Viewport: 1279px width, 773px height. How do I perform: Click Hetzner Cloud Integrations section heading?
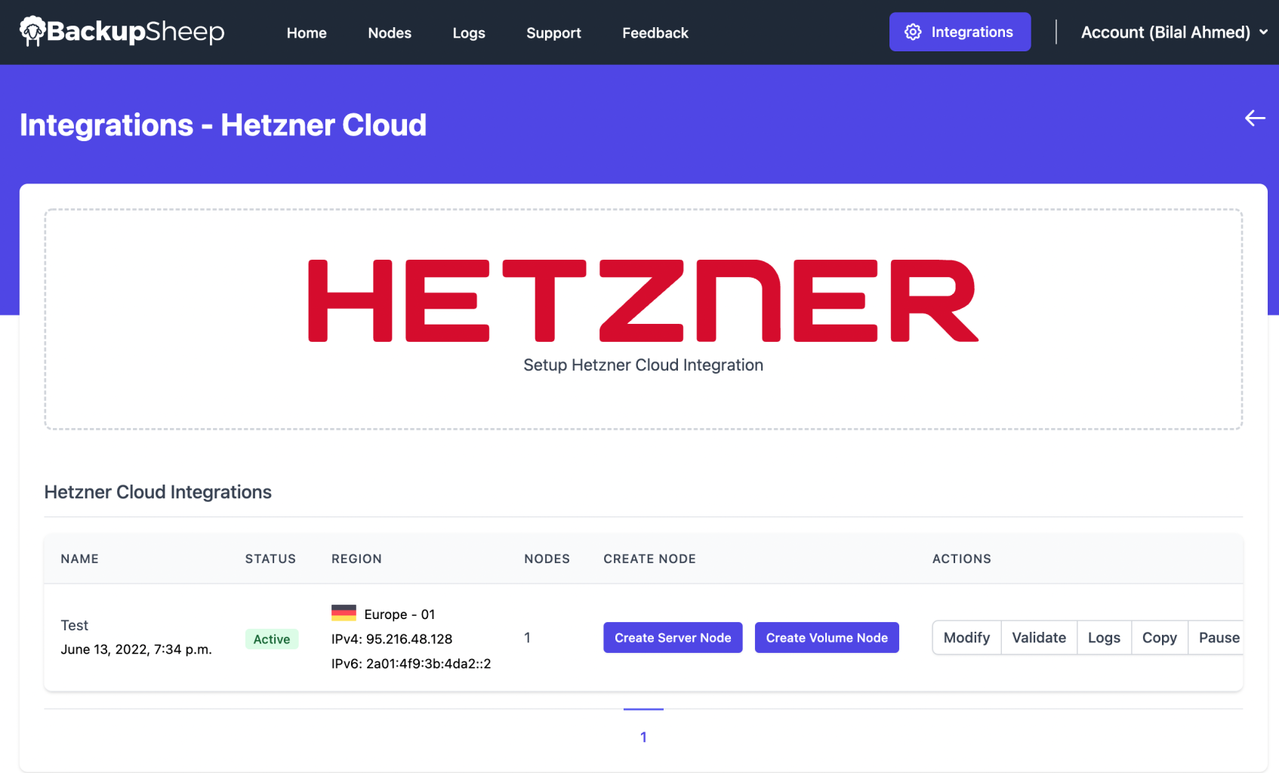(x=158, y=492)
